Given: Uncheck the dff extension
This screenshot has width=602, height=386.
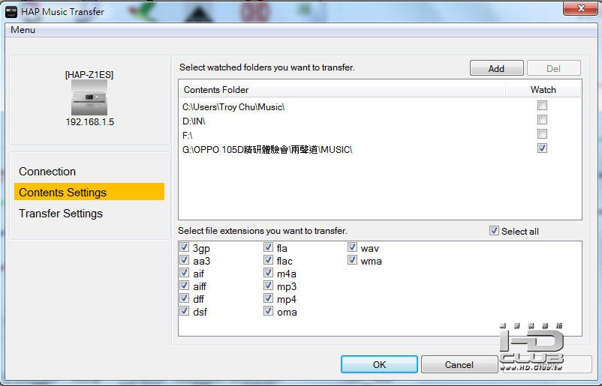Looking at the screenshot, I should point(185,298).
